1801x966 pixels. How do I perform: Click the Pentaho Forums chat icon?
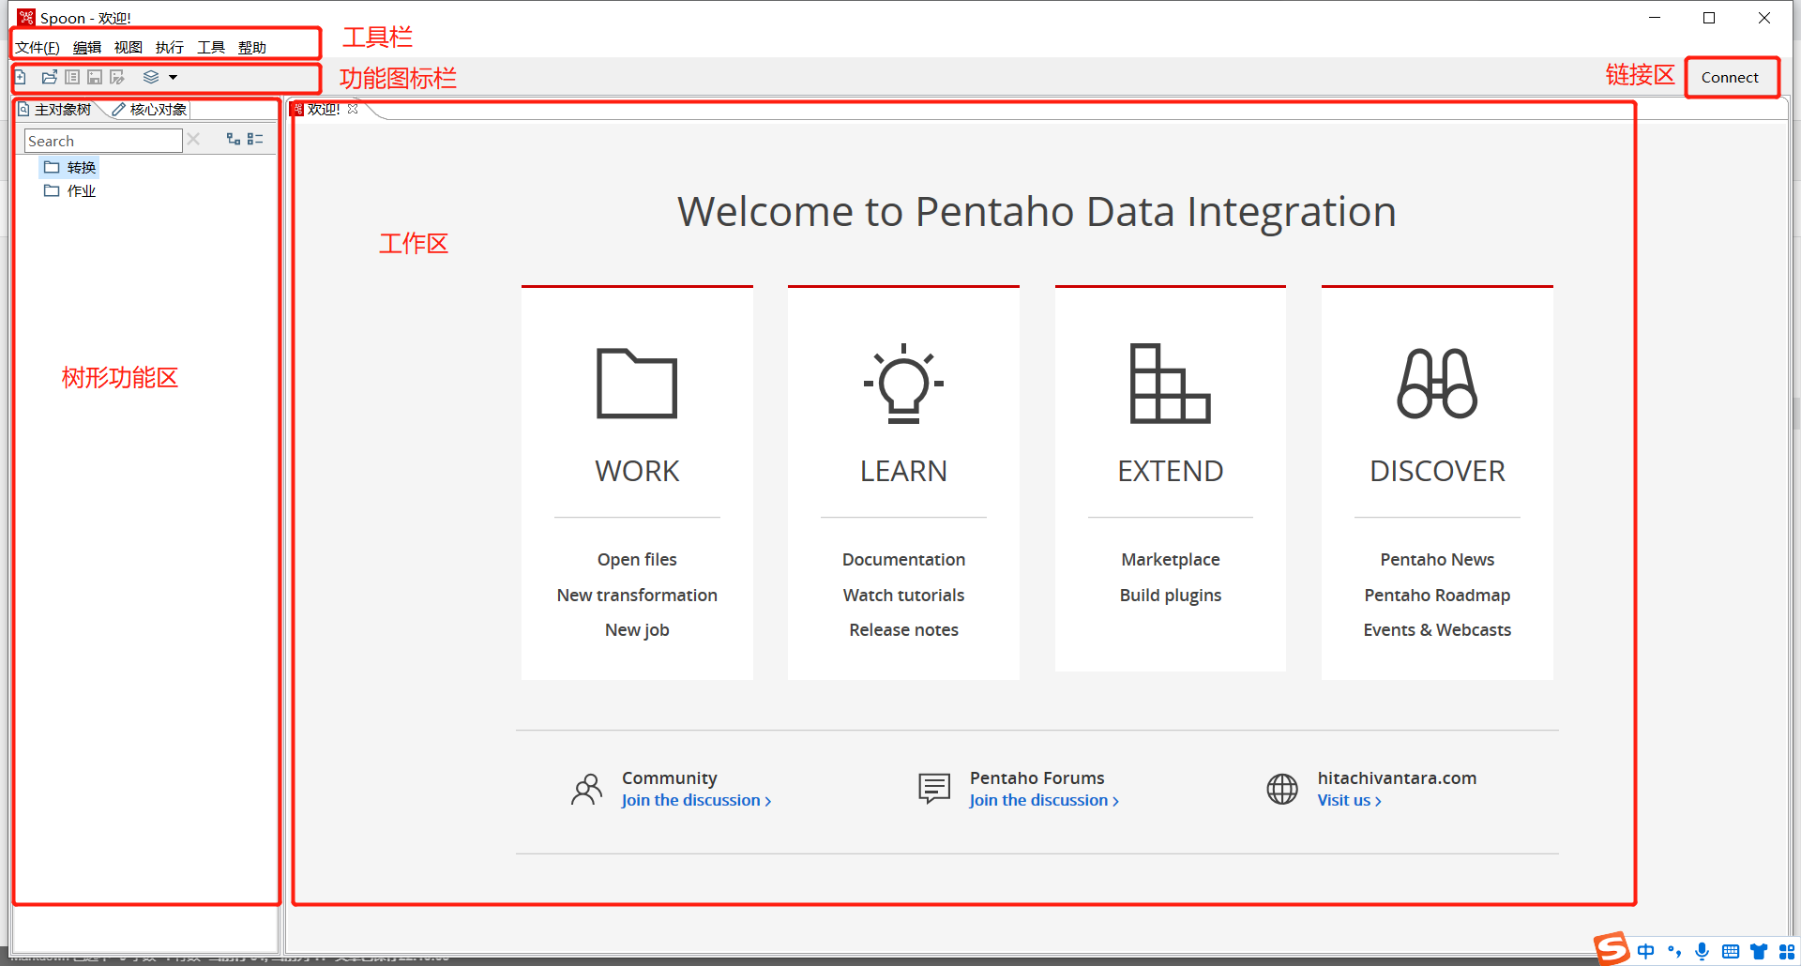click(x=934, y=790)
